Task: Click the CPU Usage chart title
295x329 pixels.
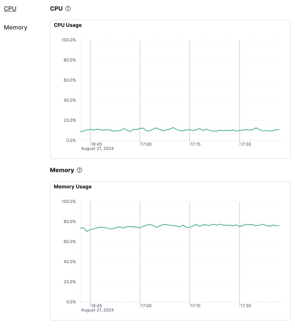Action: 68,25
